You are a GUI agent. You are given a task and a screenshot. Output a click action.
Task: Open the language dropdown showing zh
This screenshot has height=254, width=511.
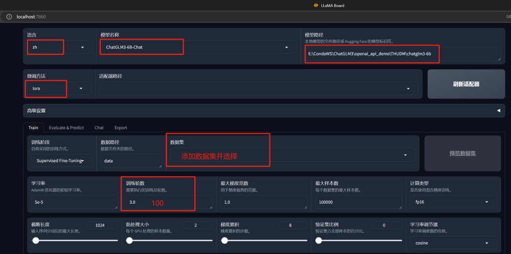pyautogui.click(x=60, y=47)
